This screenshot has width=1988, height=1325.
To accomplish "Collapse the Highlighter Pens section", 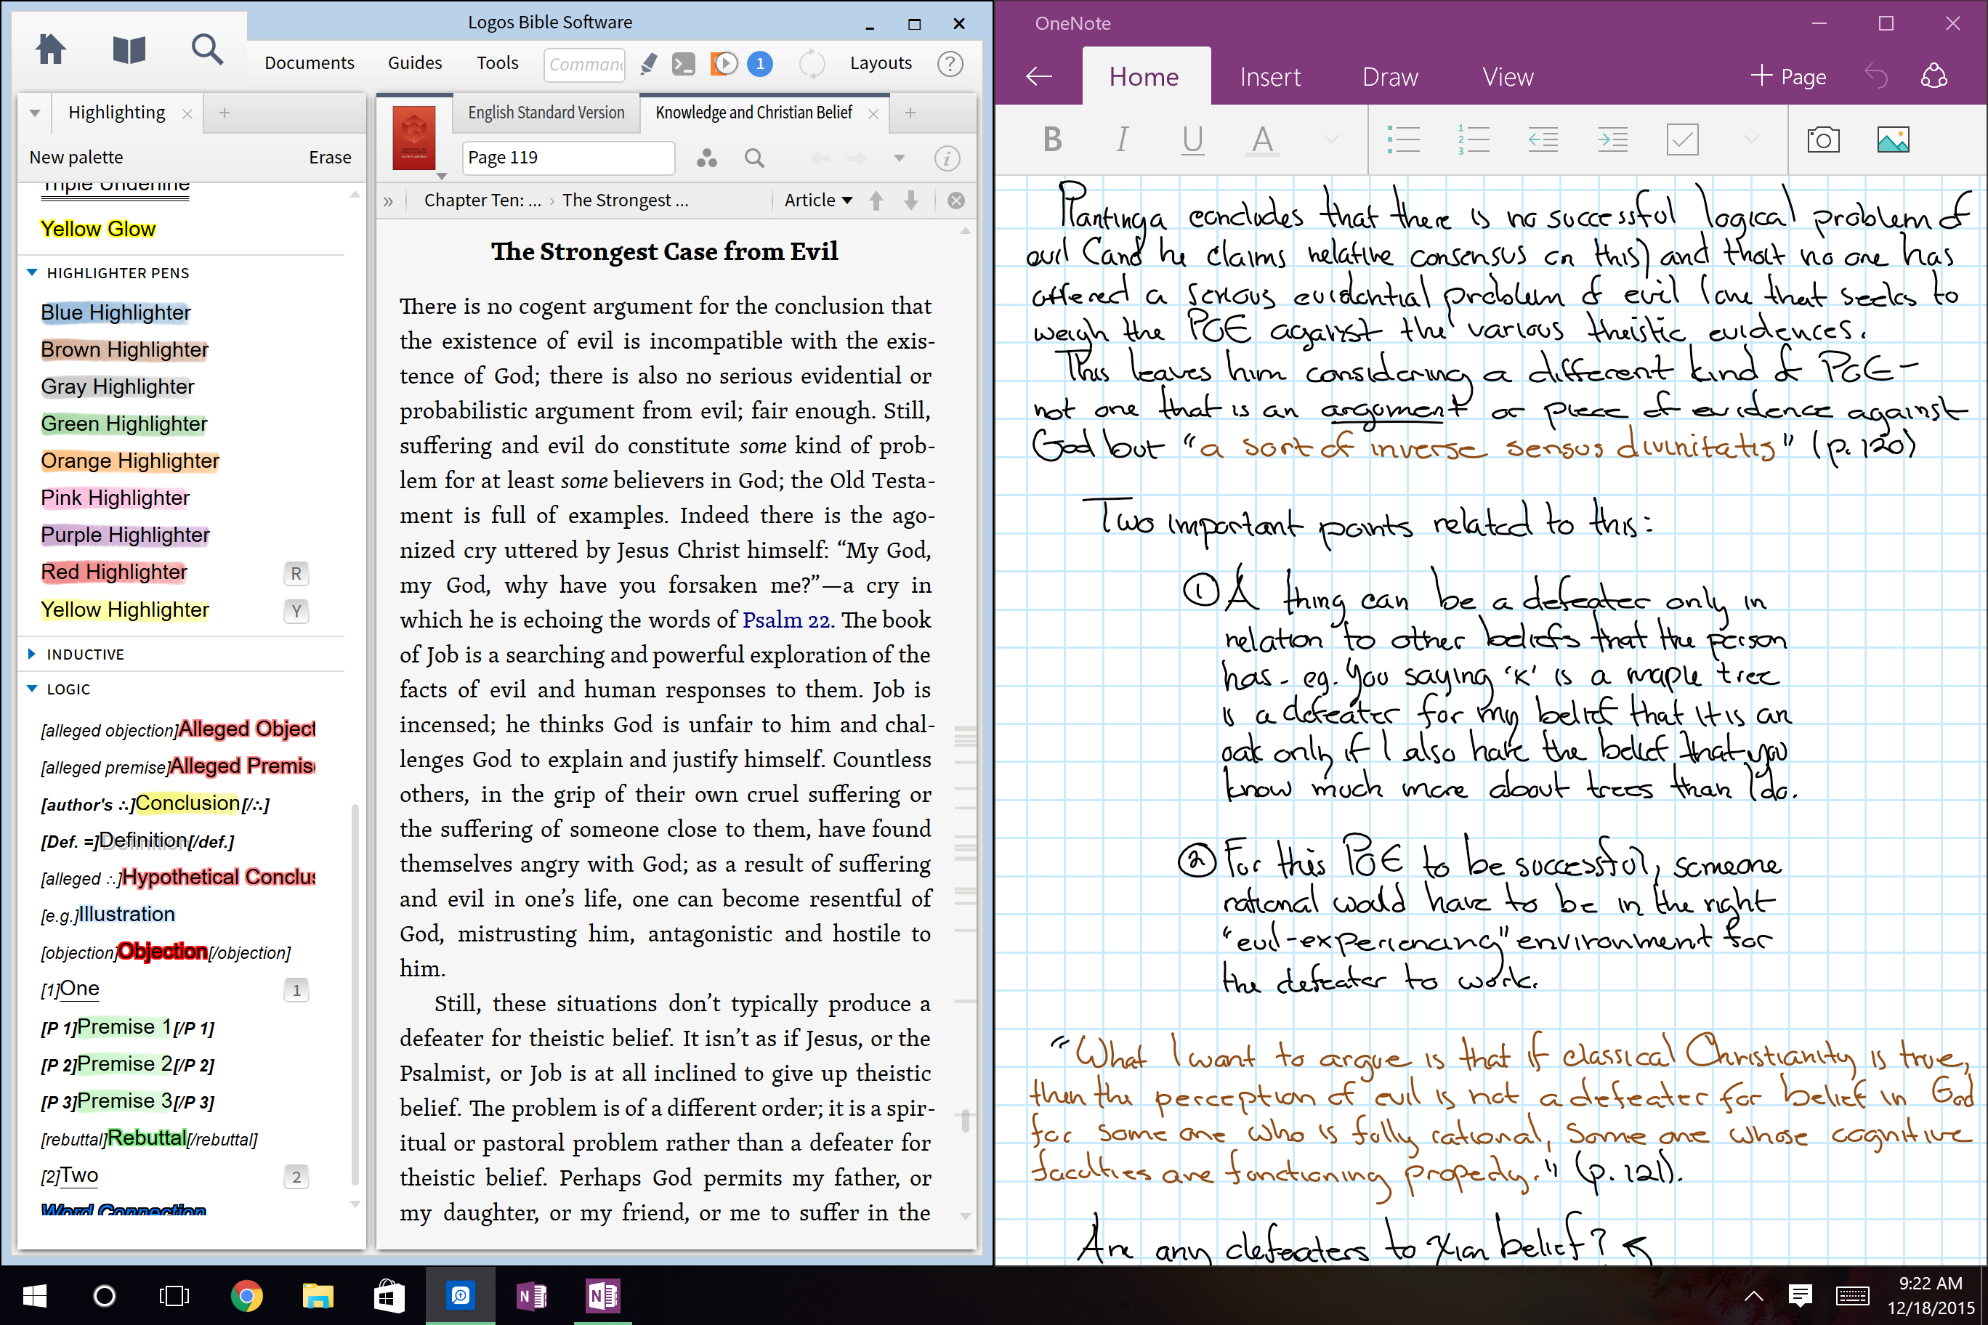I will (x=32, y=273).
